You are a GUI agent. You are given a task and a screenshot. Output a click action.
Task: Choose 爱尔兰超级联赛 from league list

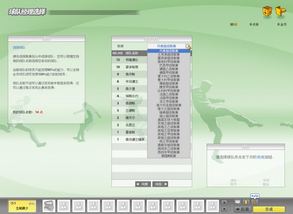pyautogui.click(x=169, y=108)
